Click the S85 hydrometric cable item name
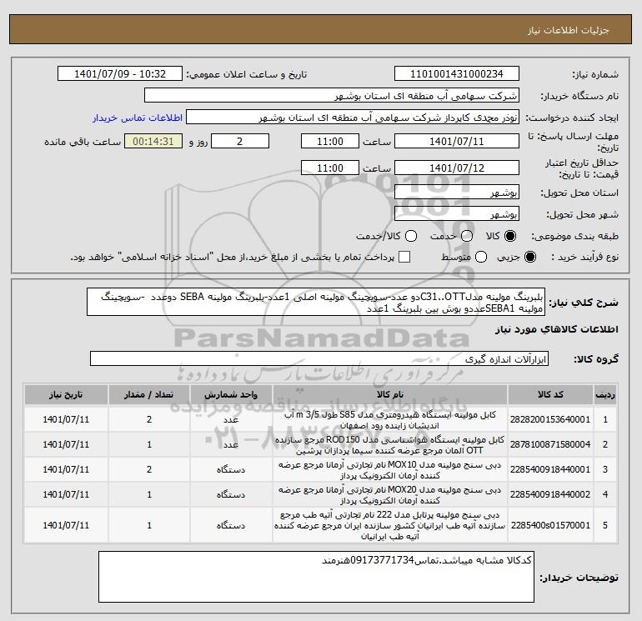 [390, 420]
